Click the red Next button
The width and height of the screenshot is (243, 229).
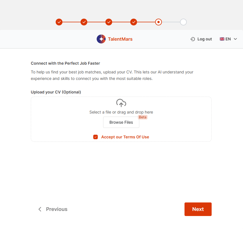click(198, 209)
